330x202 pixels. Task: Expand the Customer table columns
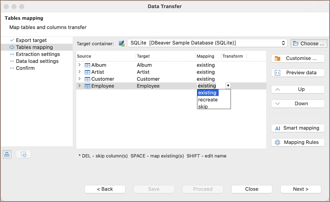79,79
